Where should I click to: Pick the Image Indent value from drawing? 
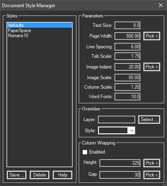pyautogui.click(x=152, y=67)
